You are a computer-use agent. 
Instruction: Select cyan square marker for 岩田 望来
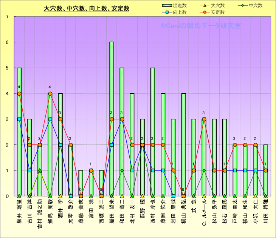point(112,145)
